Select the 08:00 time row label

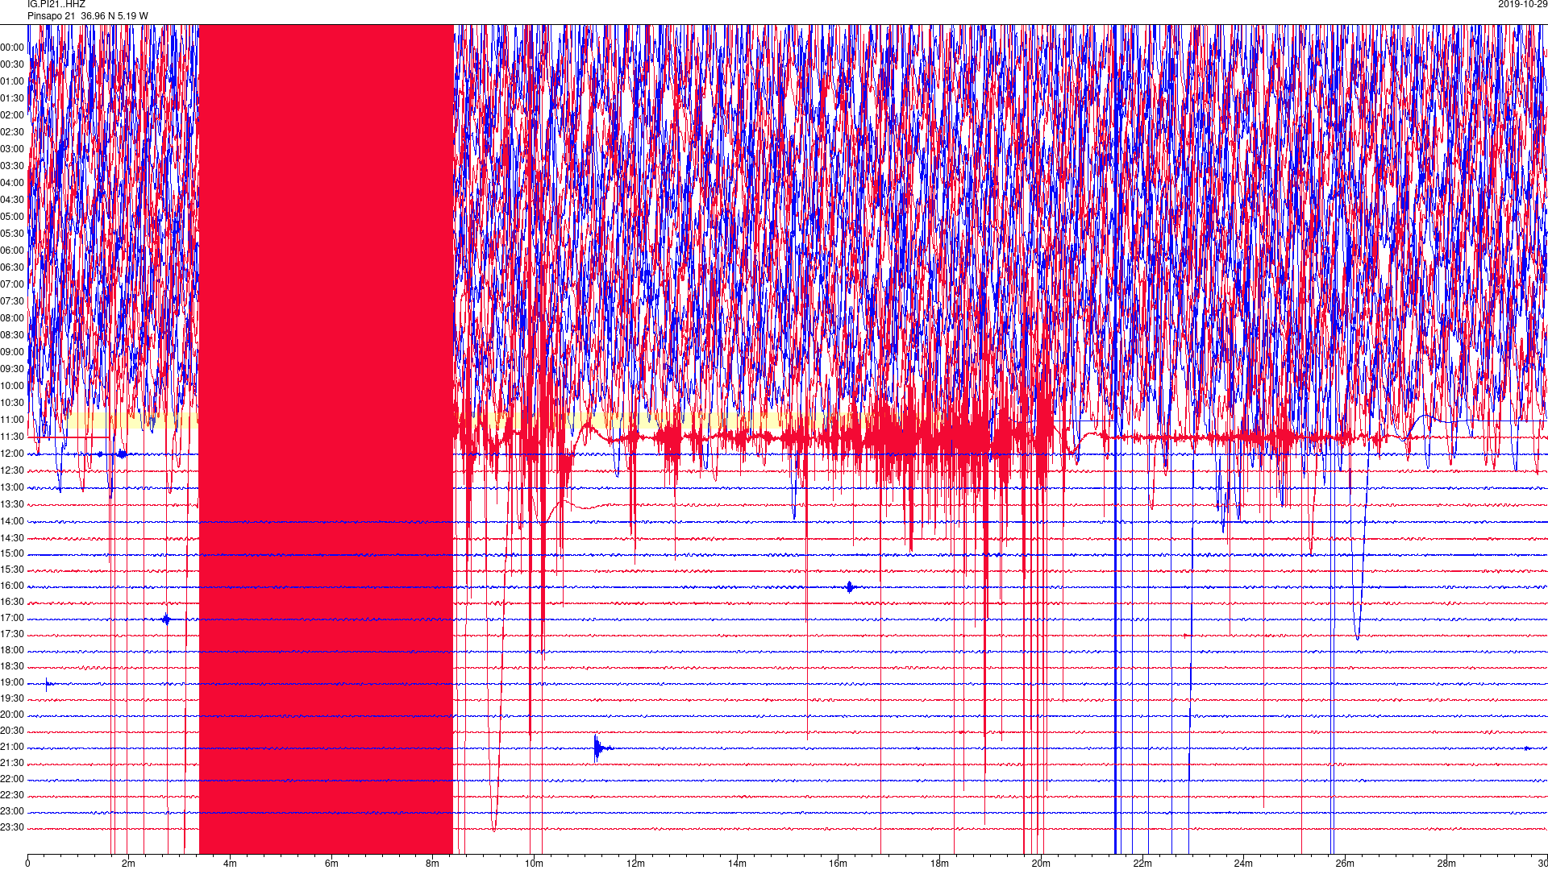point(12,318)
